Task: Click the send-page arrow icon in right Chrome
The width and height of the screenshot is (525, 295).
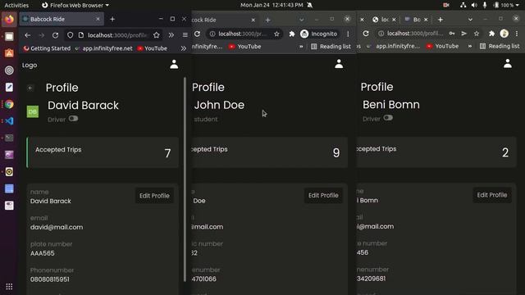Action: (x=464, y=34)
